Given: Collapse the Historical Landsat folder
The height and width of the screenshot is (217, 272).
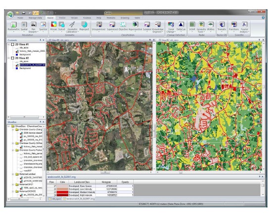Looking at the screenshot, I should (13, 174).
